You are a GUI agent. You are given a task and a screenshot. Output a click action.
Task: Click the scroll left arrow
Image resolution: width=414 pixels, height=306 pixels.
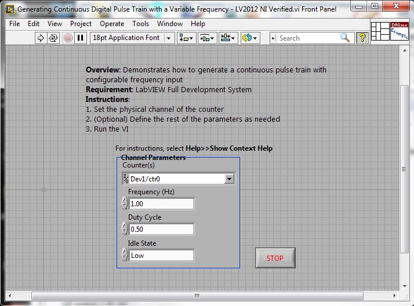[10, 296]
